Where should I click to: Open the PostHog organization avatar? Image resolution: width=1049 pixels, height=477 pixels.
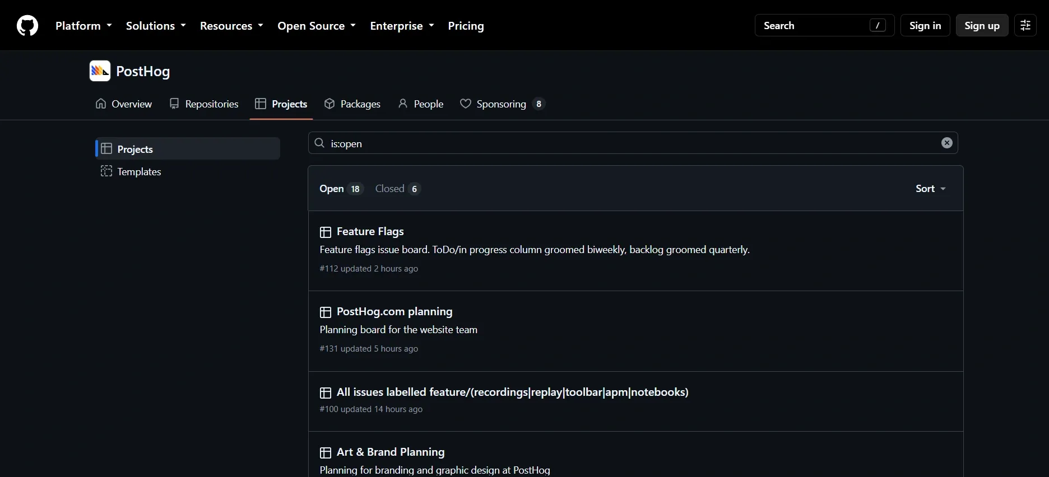(100, 71)
